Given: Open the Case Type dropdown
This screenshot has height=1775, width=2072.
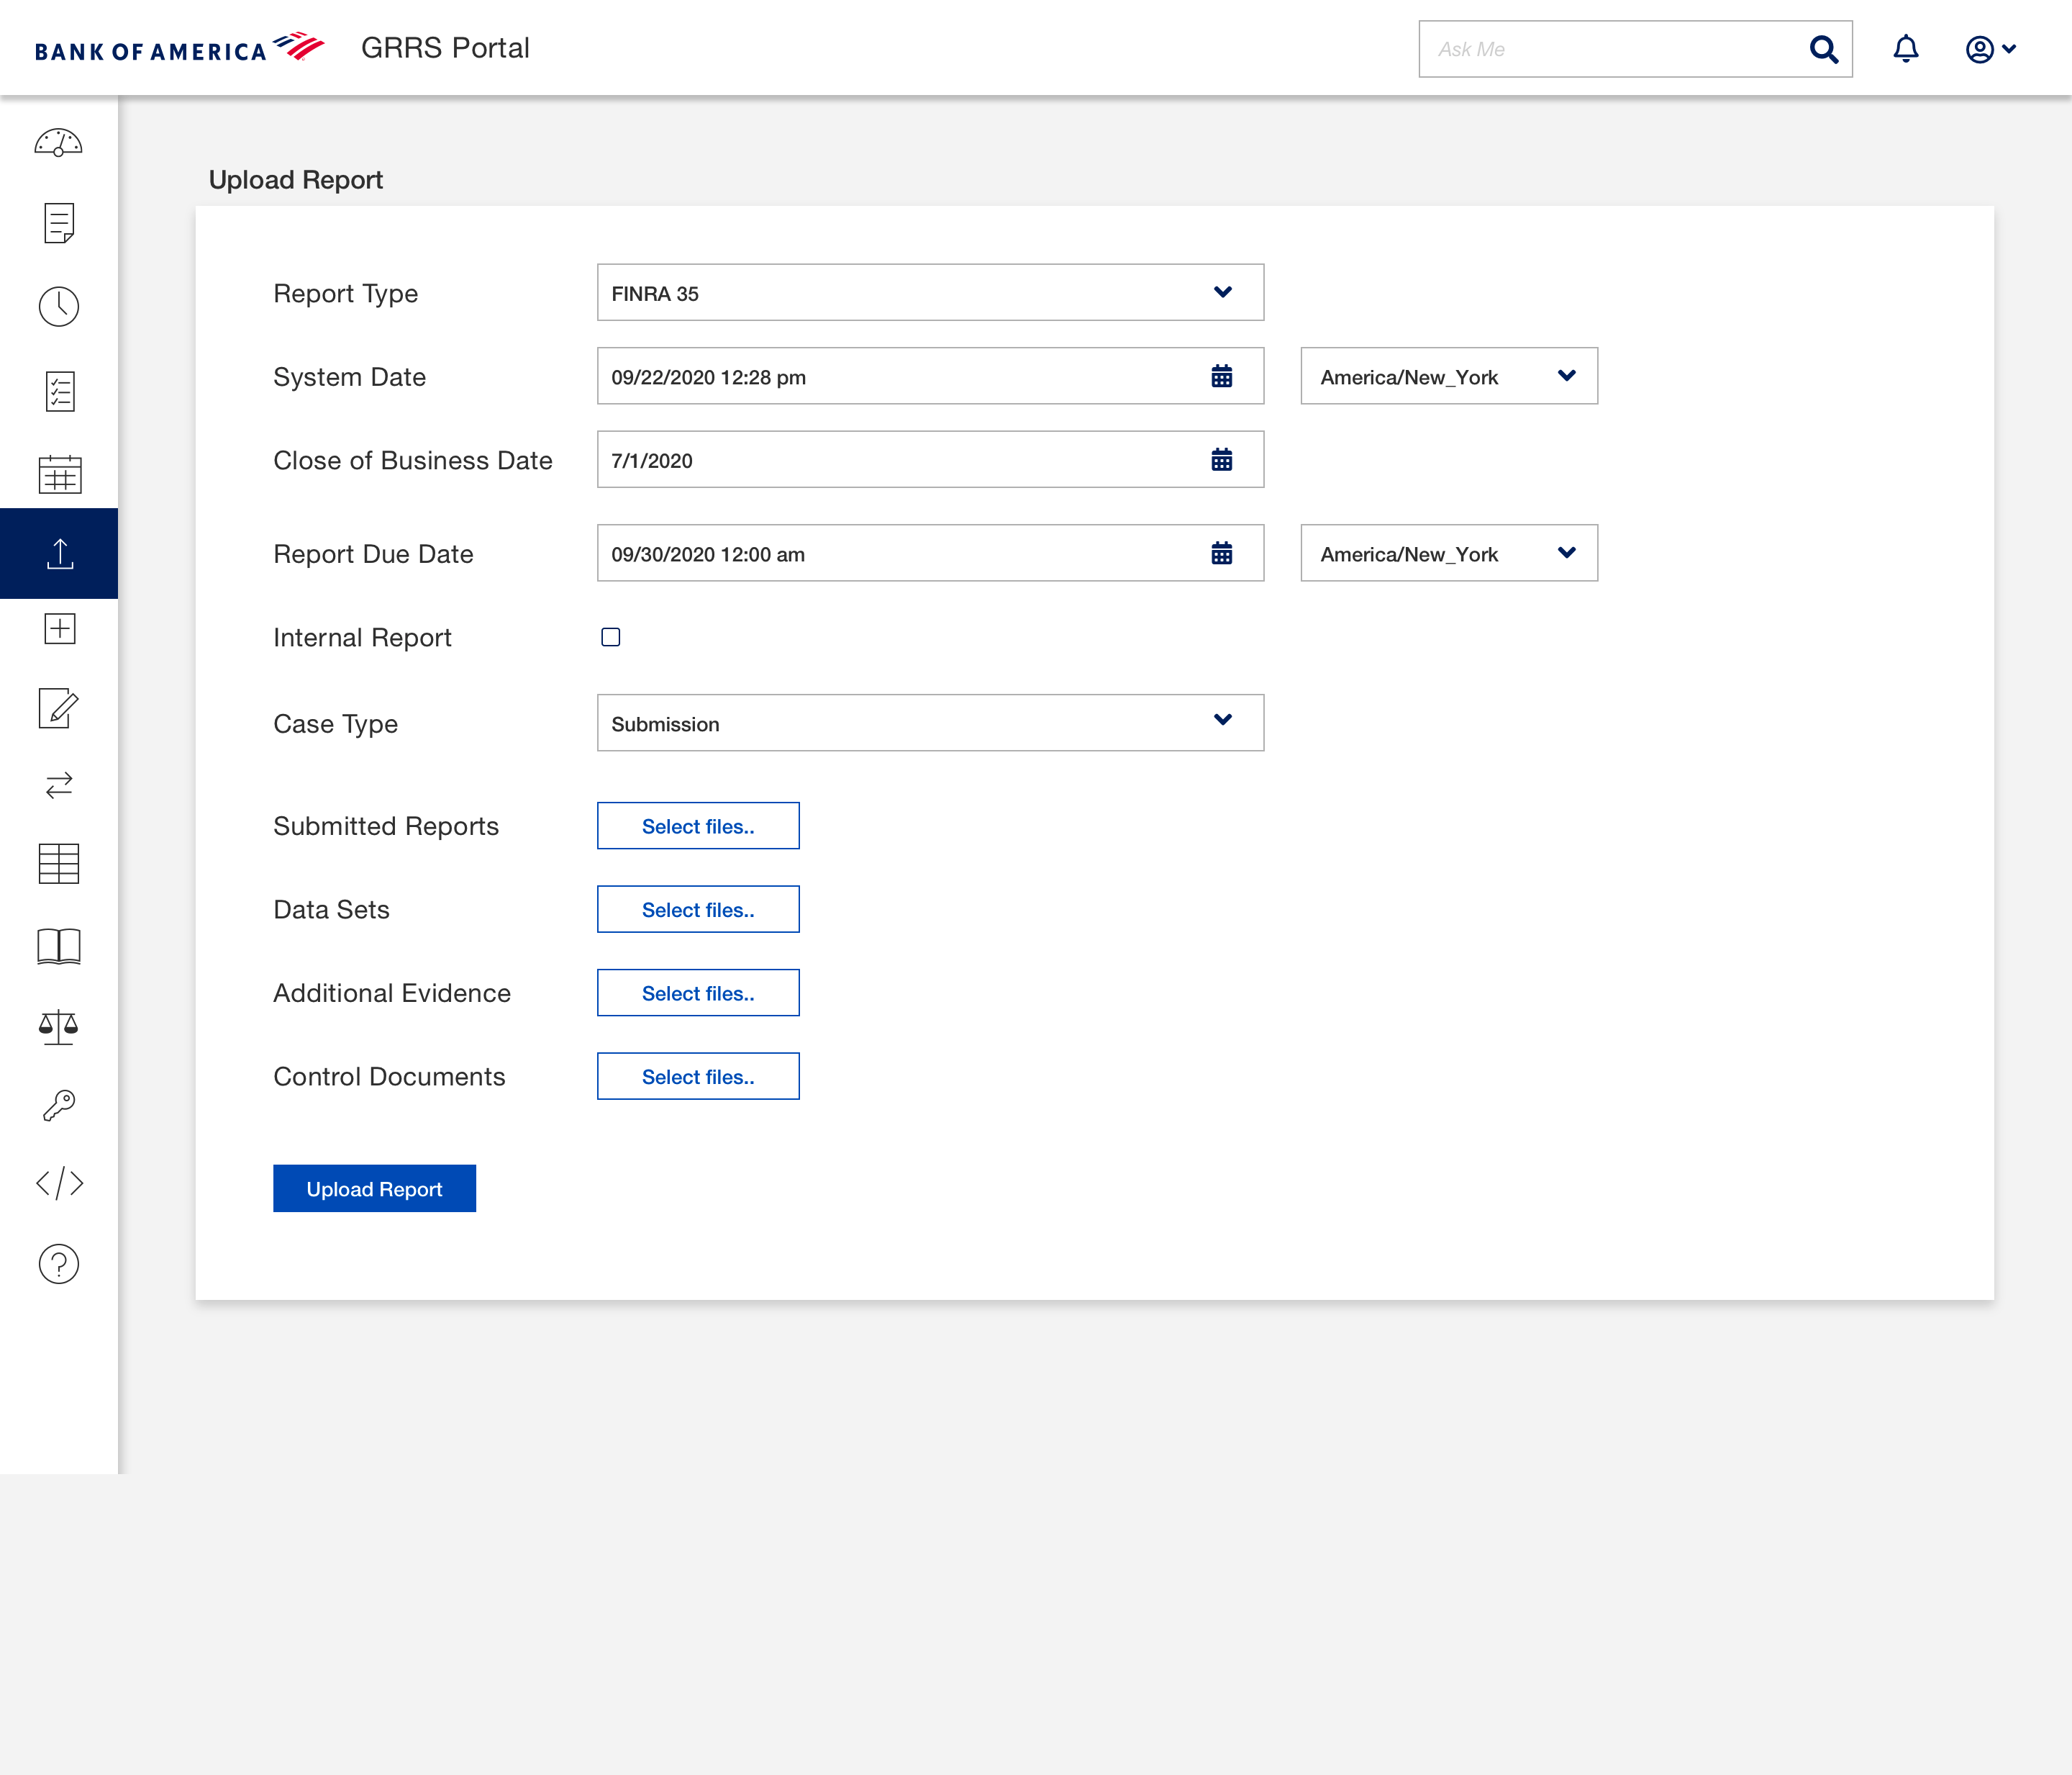Looking at the screenshot, I should click(x=930, y=723).
